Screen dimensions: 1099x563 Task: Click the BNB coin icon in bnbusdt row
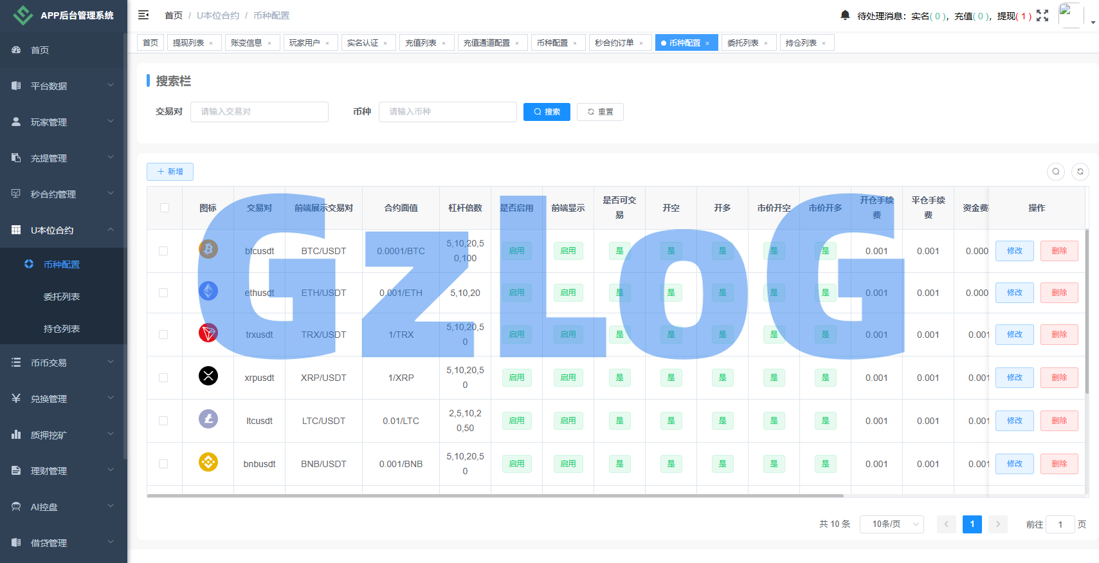[x=208, y=462]
